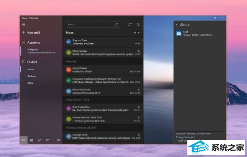Open the People app icon

[40, 140]
